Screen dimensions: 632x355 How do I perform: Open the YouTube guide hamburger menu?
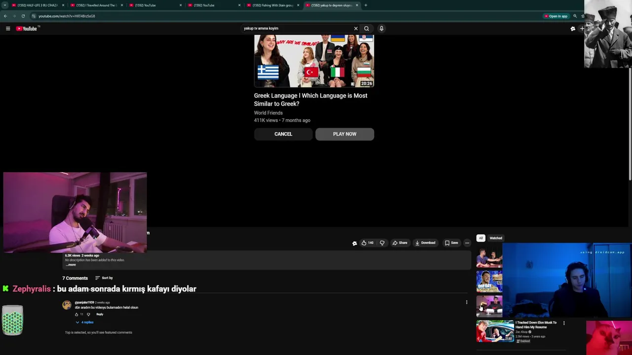(8, 29)
